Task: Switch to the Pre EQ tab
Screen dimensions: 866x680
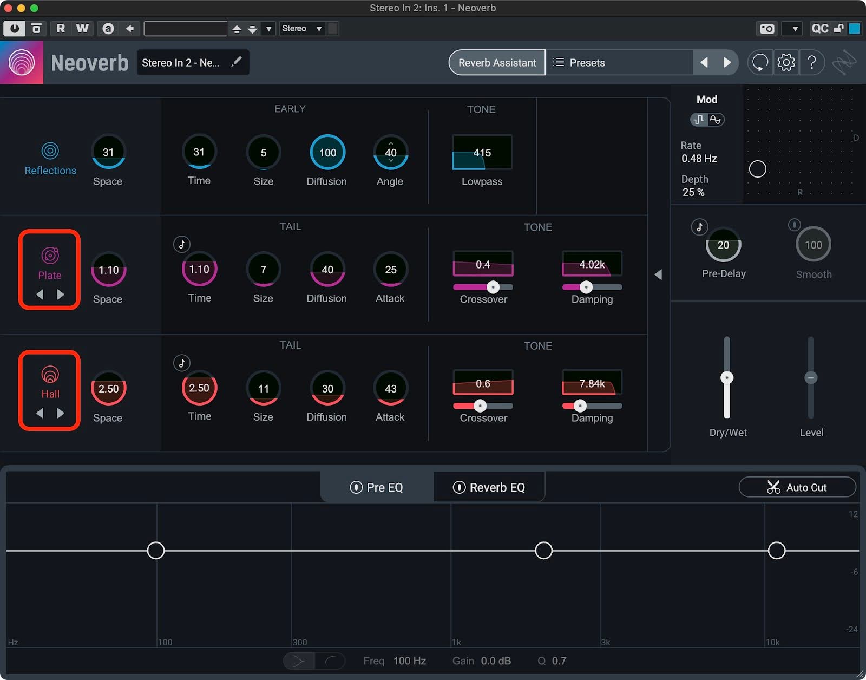Action: [x=377, y=487]
